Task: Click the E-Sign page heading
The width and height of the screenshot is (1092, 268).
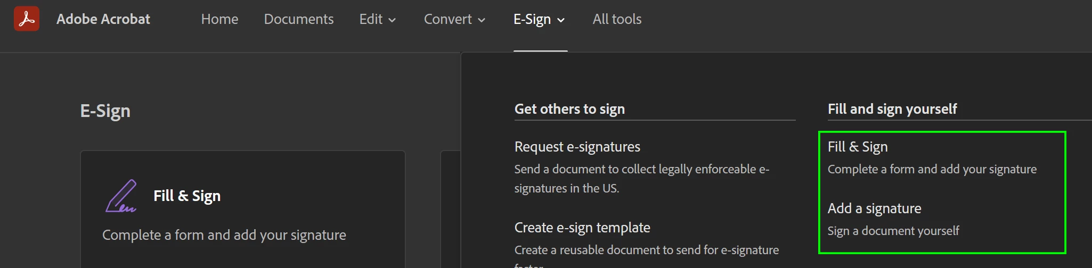Action: [105, 111]
